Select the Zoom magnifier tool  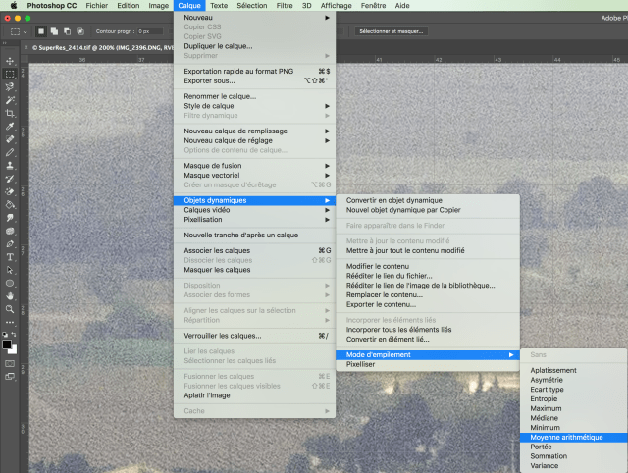pyautogui.click(x=10, y=308)
